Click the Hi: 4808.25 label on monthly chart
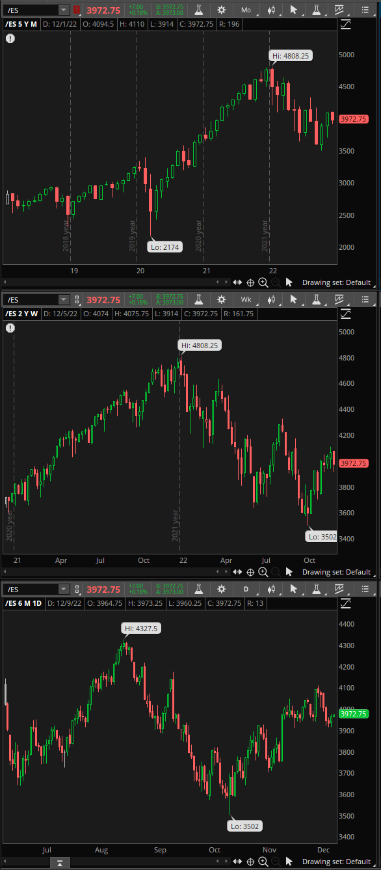This screenshot has width=381, height=870. pos(291,56)
